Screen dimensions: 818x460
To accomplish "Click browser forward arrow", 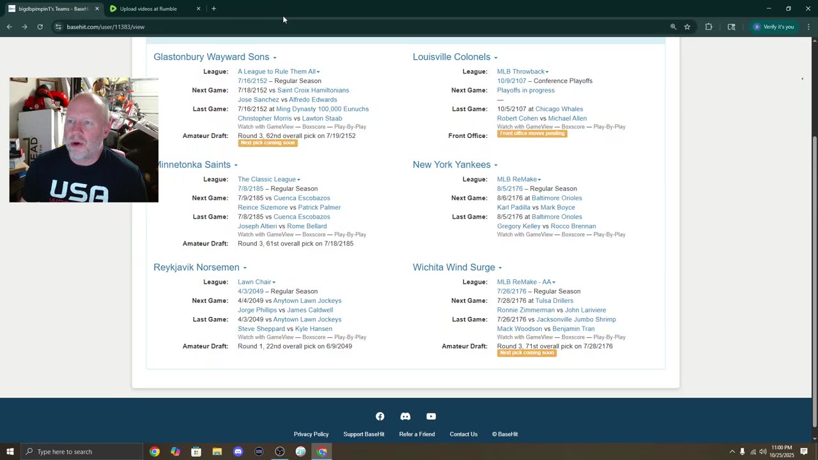I will tap(24, 27).
